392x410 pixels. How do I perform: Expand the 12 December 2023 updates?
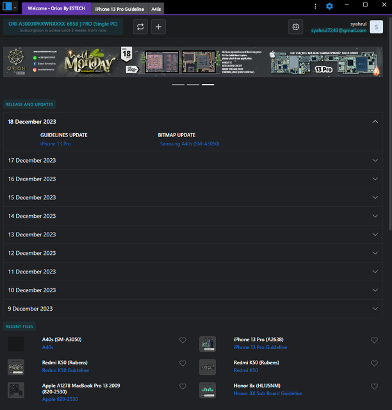tap(375, 253)
